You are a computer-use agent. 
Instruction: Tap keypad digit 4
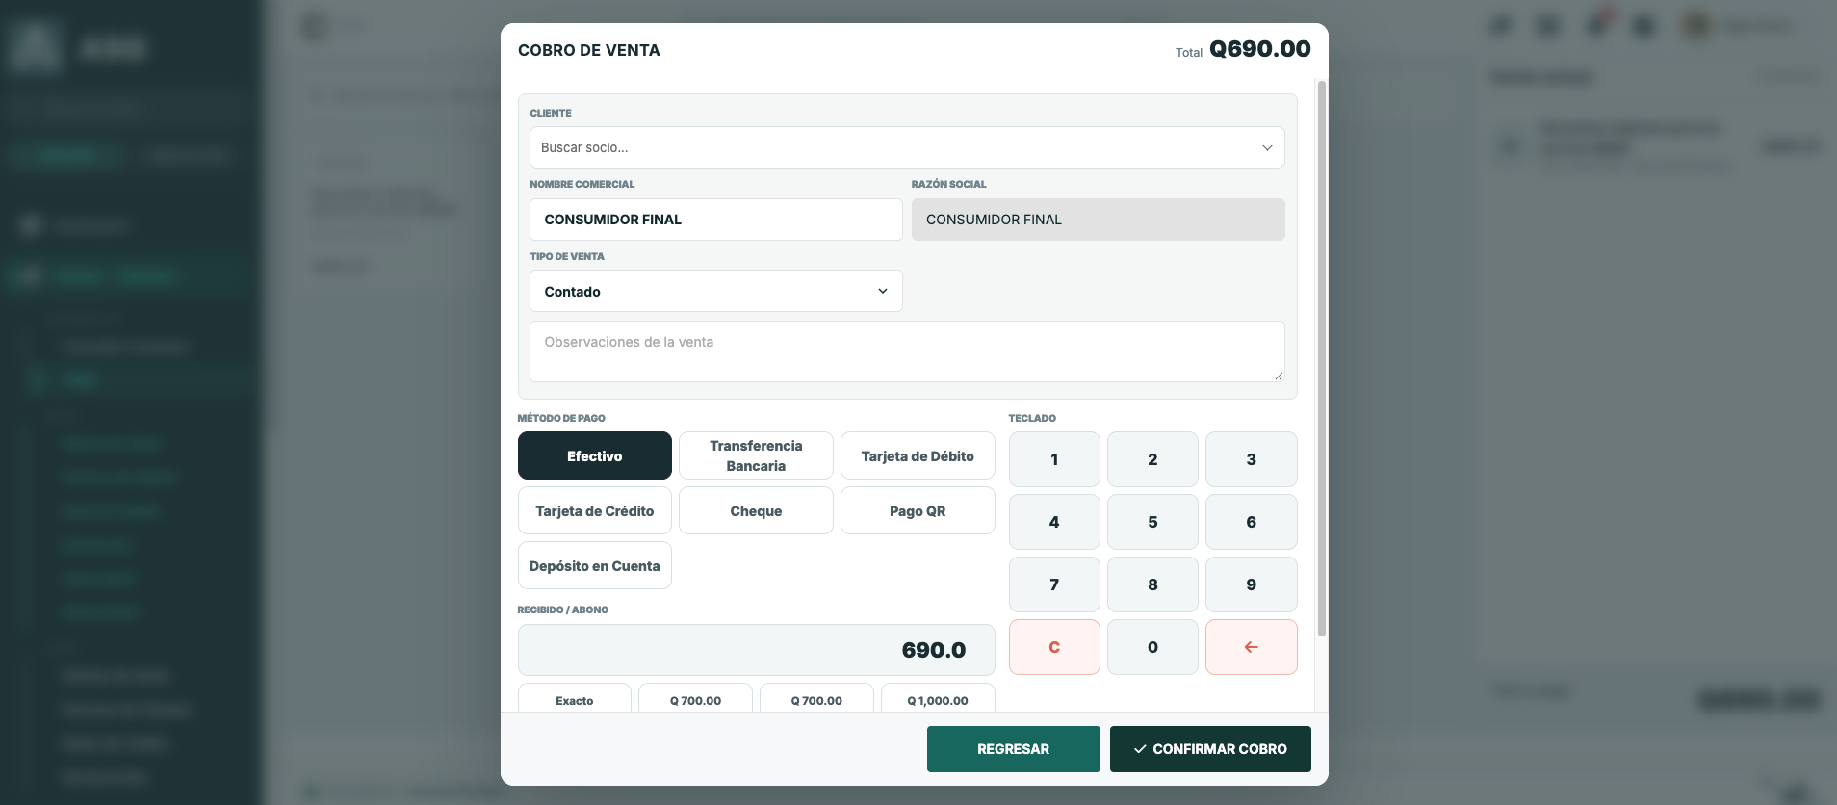tap(1054, 522)
